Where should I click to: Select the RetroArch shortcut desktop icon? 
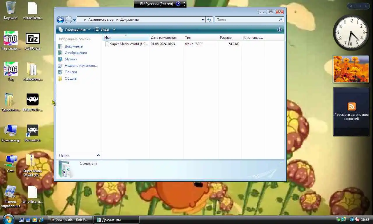pos(33,133)
